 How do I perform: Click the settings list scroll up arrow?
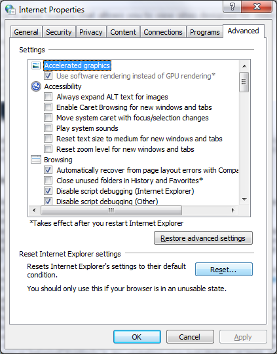(x=244, y=66)
